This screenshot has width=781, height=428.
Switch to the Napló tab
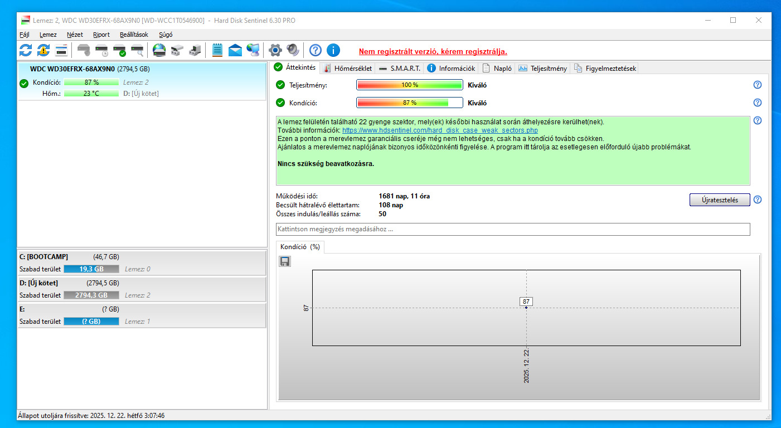point(497,68)
